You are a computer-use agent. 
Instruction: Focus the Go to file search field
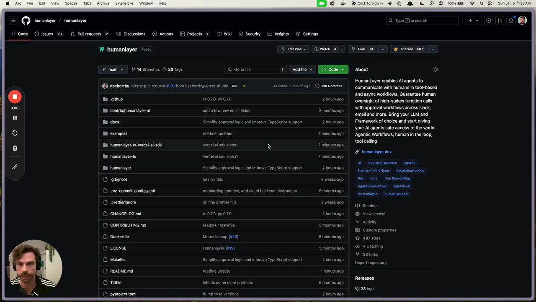click(256, 70)
